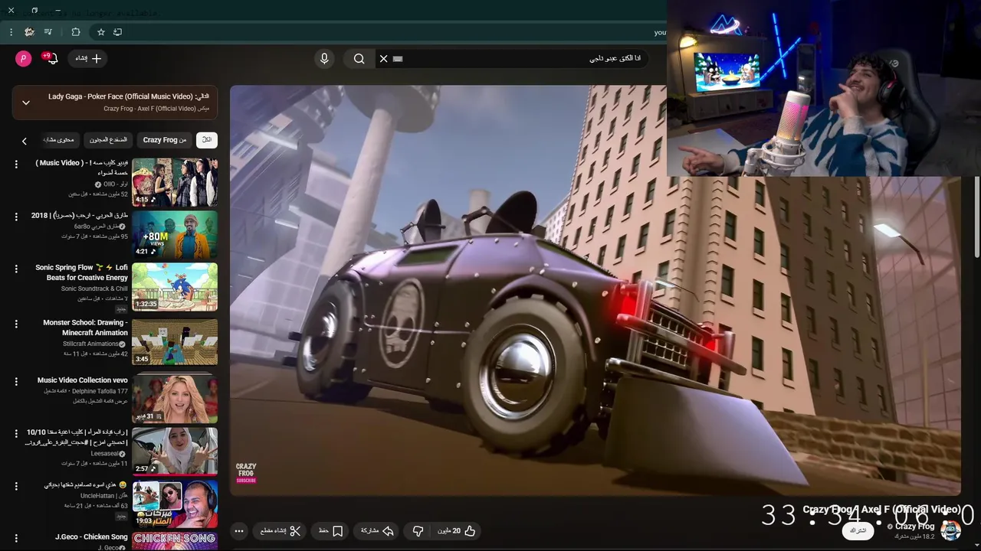Viewport: 981px width, 551px height.
Task: Open the browser three-dot menu
Action: click(11, 32)
